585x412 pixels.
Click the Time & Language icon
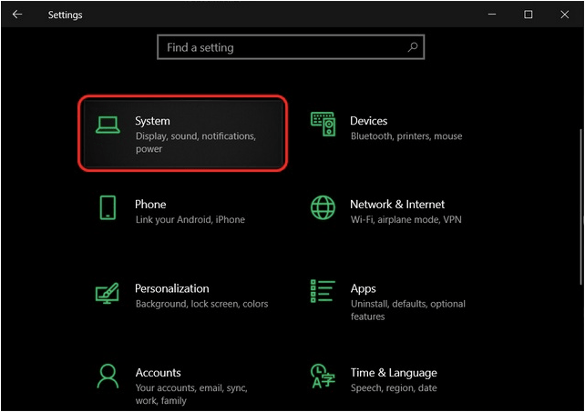(x=323, y=377)
